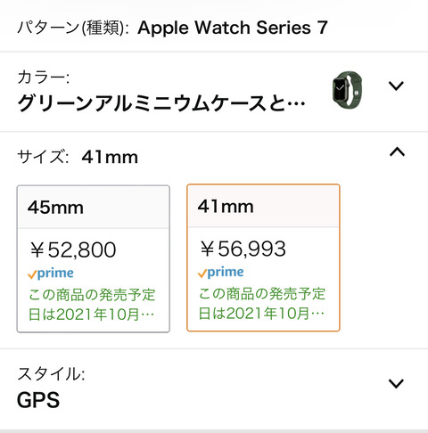Click the スタイル label

pos(51,373)
